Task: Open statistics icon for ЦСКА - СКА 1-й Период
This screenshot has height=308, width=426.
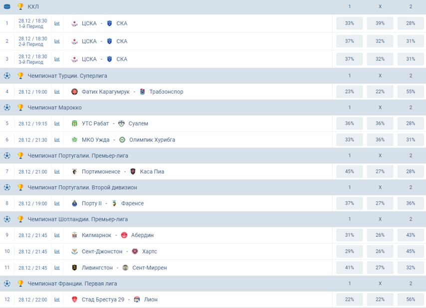Action: click(57, 23)
